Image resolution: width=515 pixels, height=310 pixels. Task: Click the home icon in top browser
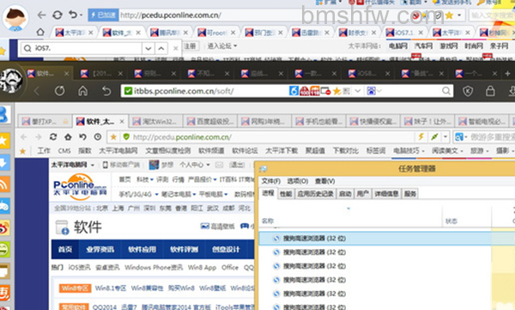coord(40,33)
